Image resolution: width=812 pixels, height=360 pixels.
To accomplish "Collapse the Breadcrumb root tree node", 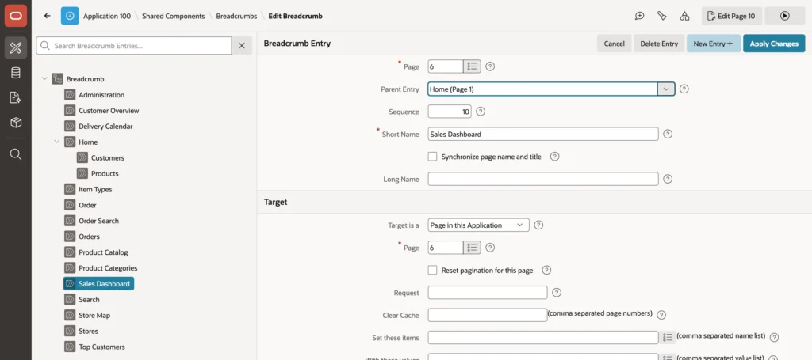I will pyautogui.click(x=44, y=79).
